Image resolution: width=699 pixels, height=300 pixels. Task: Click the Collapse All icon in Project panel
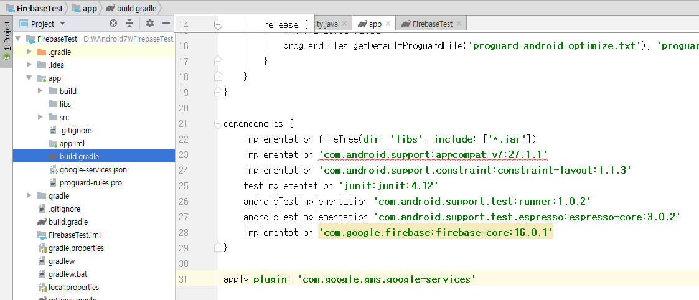coord(129,24)
